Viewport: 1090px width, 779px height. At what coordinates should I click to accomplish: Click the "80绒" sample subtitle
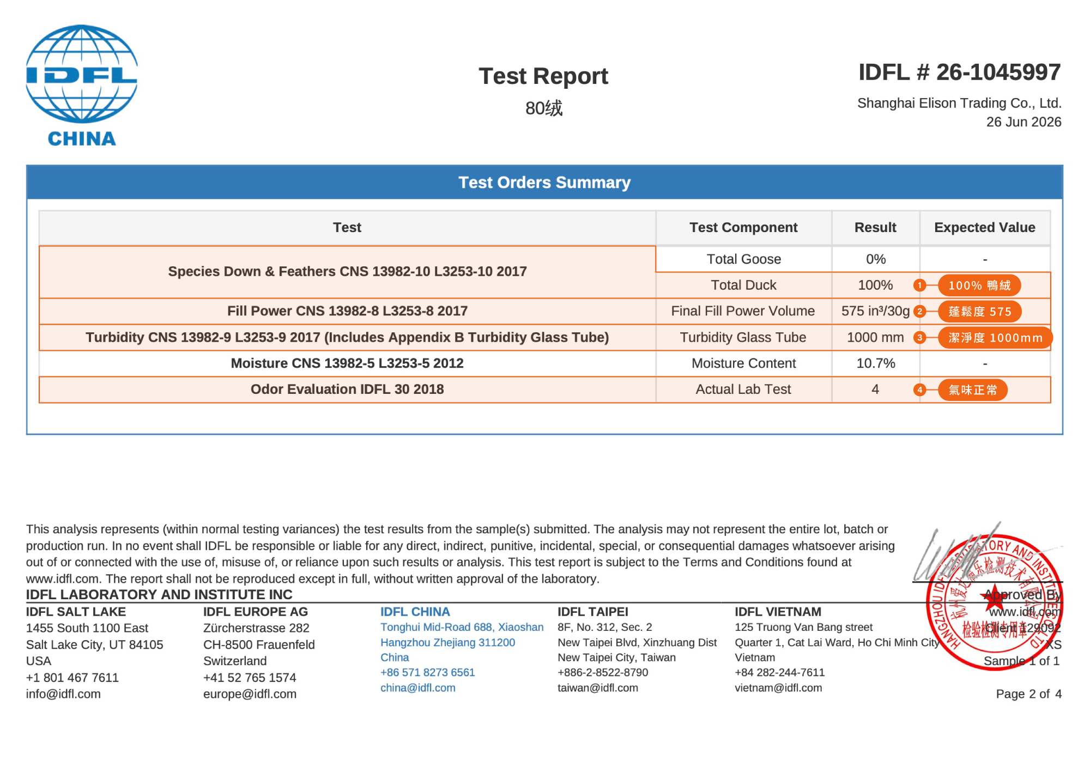click(x=544, y=108)
